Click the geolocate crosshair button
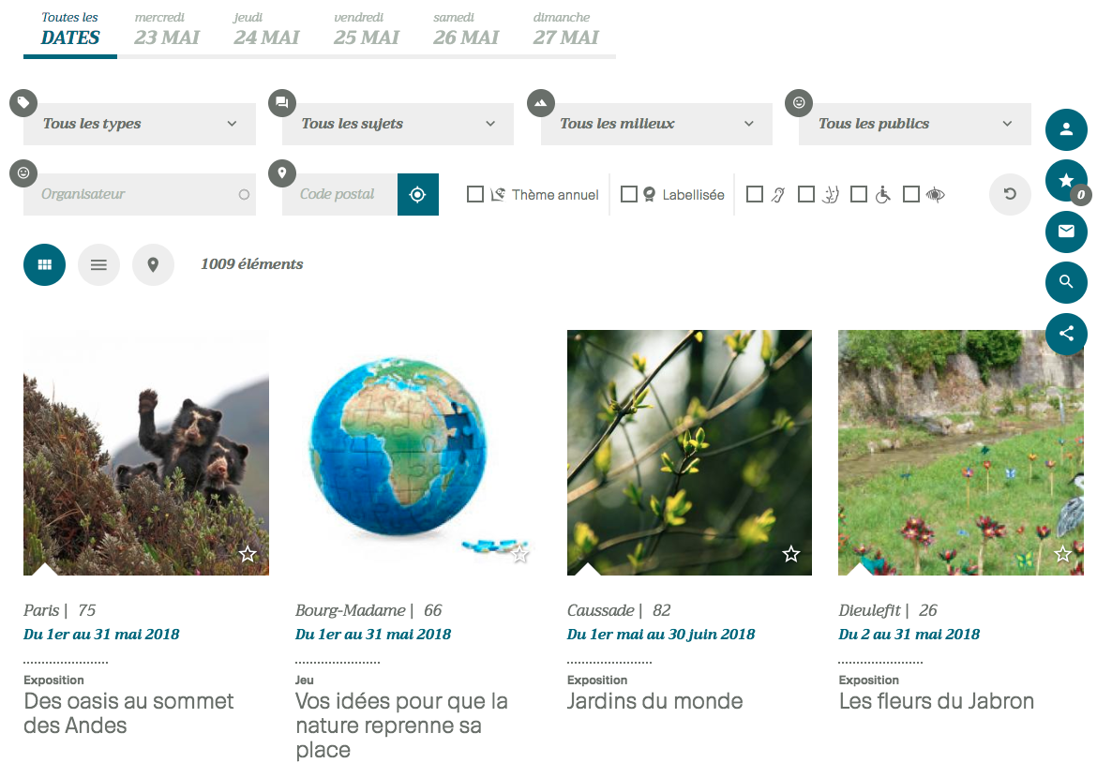 tap(417, 194)
